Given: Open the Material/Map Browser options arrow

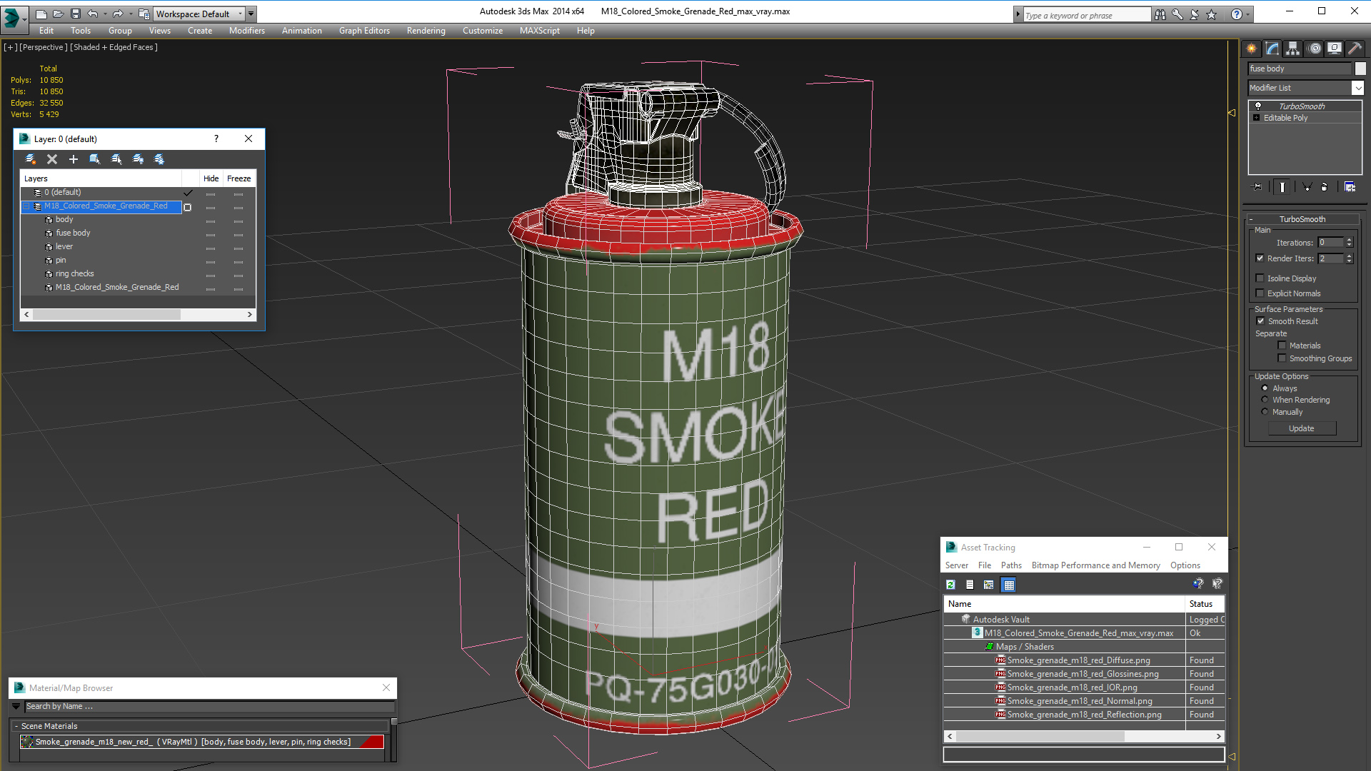Looking at the screenshot, I should 16,706.
